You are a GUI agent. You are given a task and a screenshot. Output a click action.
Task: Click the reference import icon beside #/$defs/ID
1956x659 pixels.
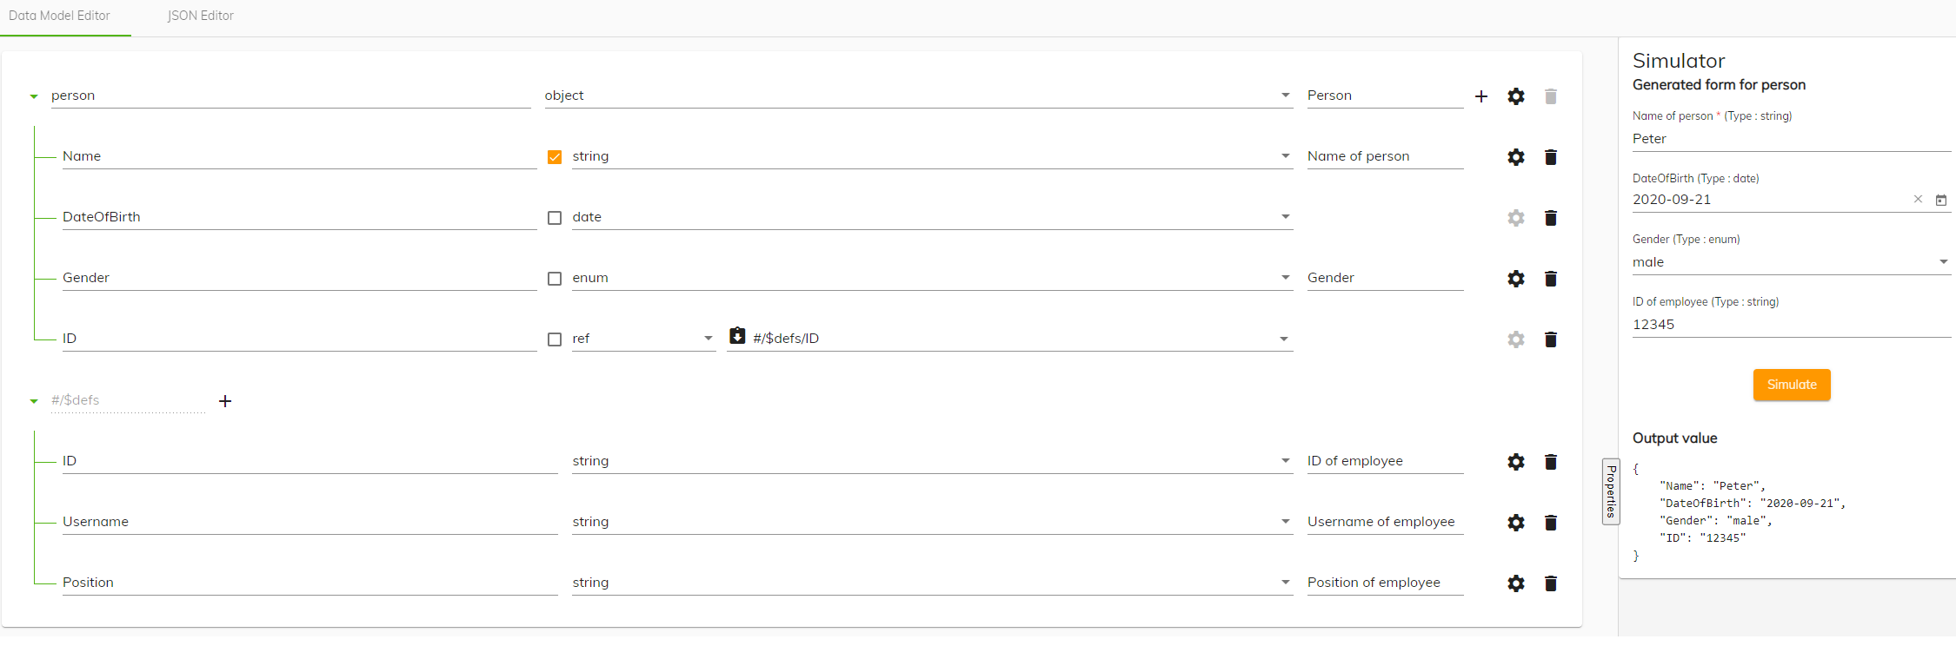[737, 336]
